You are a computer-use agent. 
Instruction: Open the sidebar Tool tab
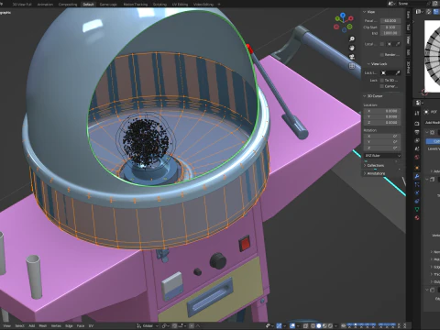coord(408,27)
